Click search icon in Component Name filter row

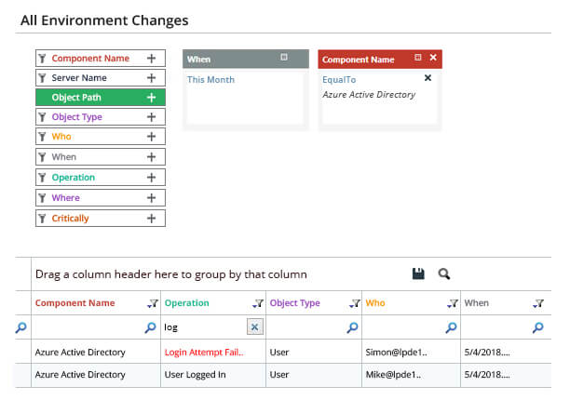point(150,327)
